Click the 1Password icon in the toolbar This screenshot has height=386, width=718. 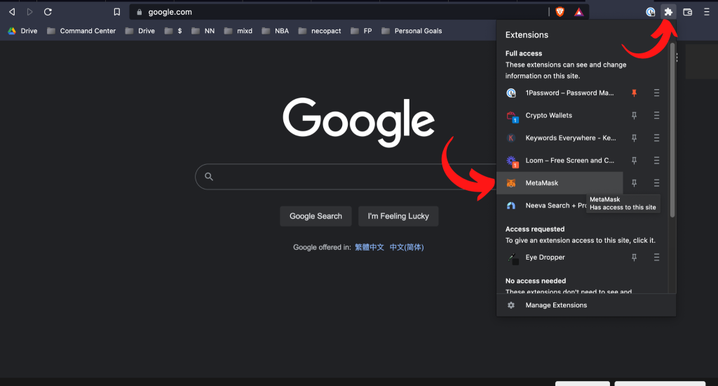pyautogui.click(x=651, y=12)
